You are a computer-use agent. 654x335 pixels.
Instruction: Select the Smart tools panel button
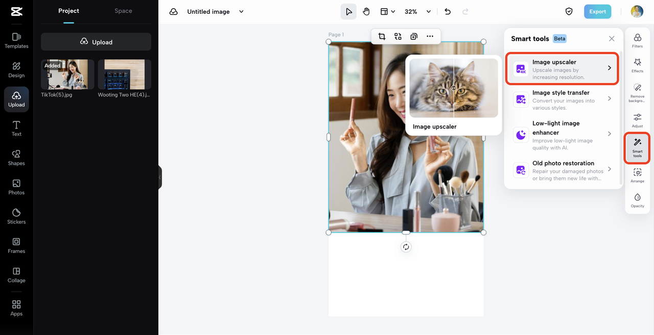pos(637,148)
